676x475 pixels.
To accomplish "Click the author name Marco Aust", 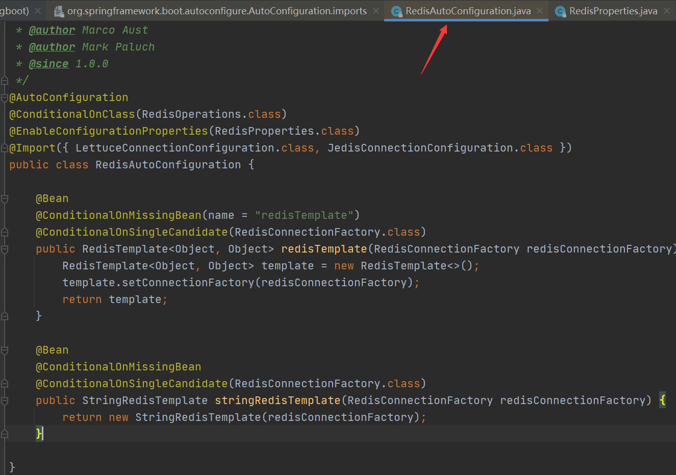I will [x=115, y=30].
